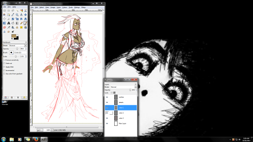Choose the Pencil tool

click(21, 23)
